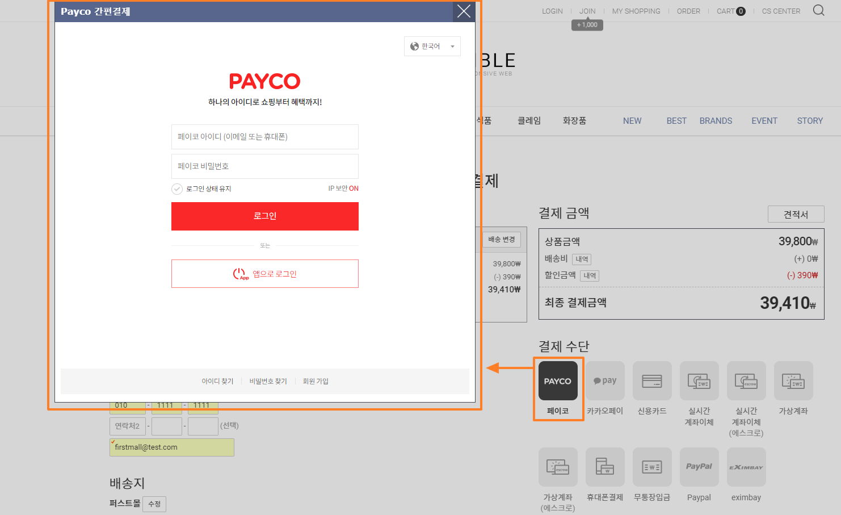Click the firstmall@test.com email field
841x515 pixels.
coord(172,447)
